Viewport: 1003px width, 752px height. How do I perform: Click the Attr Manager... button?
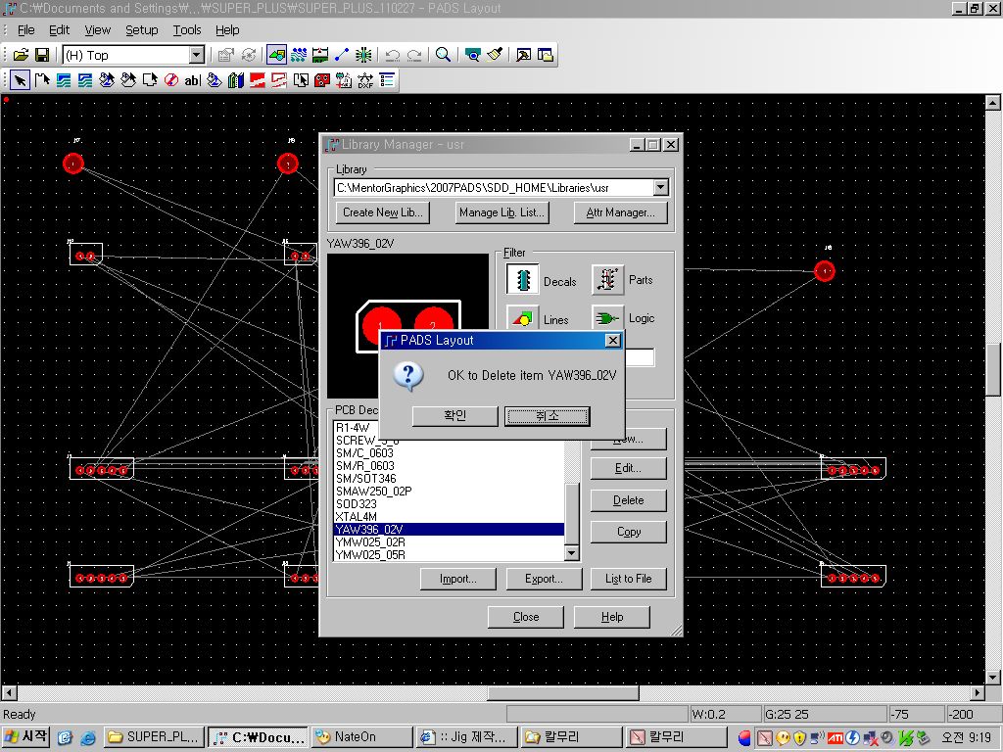click(x=620, y=212)
